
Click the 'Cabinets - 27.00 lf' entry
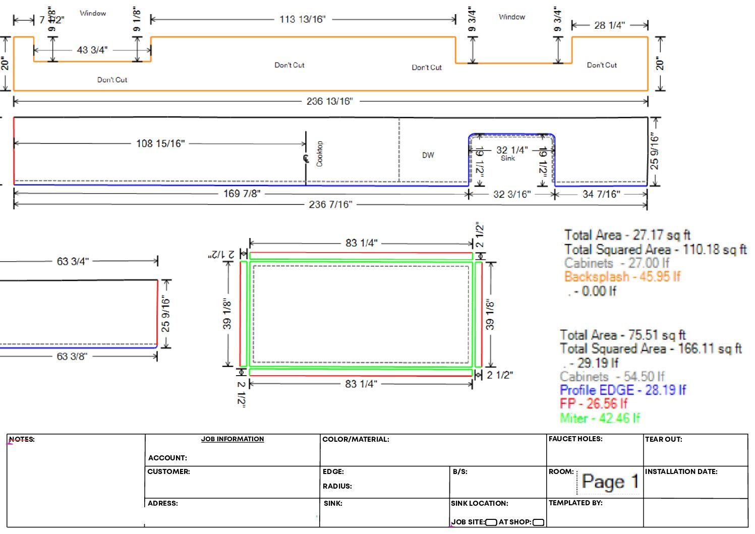coord(617,263)
